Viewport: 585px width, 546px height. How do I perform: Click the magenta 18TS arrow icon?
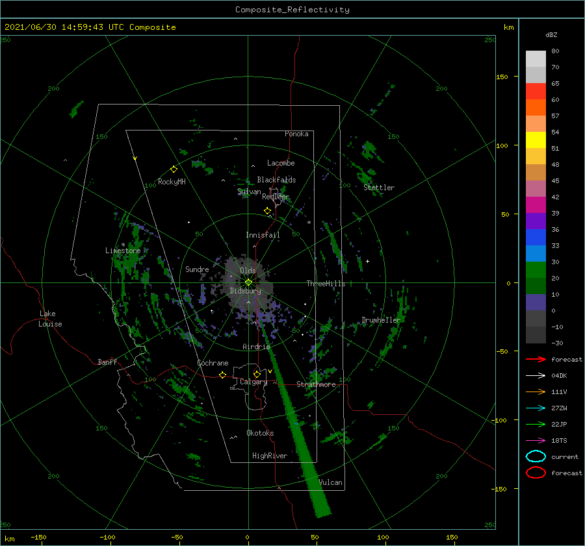(536, 441)
